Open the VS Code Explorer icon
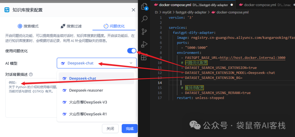This screenshot has width=295, height=137. pyautogui.click(x=144, y=7)
